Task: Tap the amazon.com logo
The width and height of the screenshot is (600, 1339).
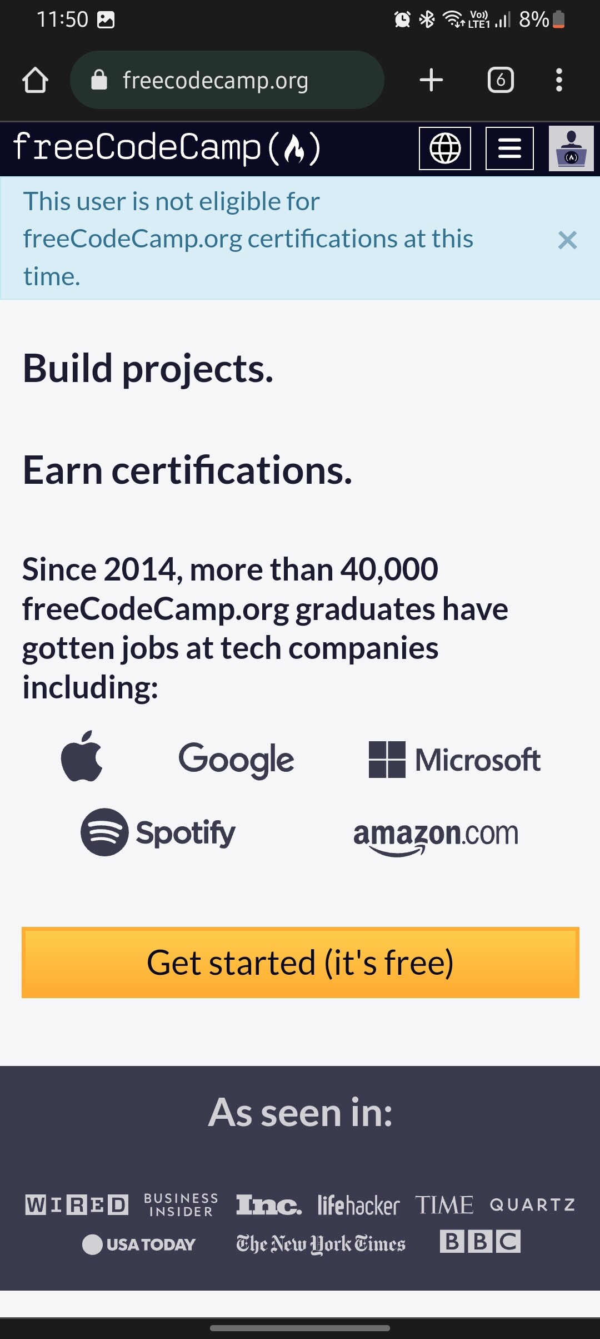Action: 436,837
